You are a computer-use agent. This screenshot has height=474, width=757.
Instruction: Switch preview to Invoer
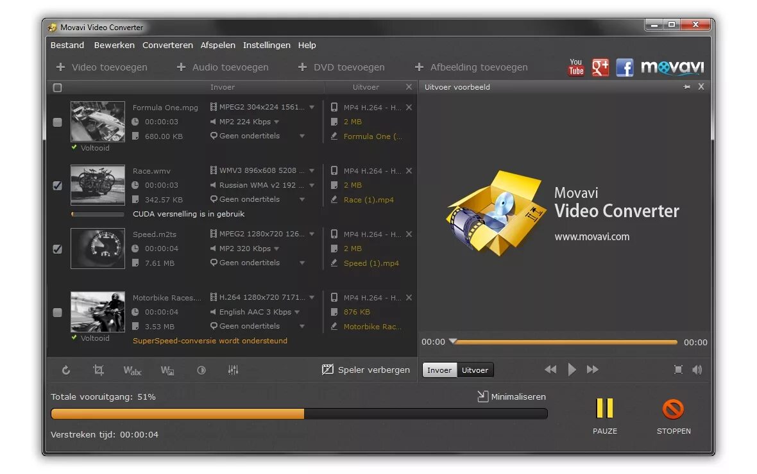[x=439, y=370]
